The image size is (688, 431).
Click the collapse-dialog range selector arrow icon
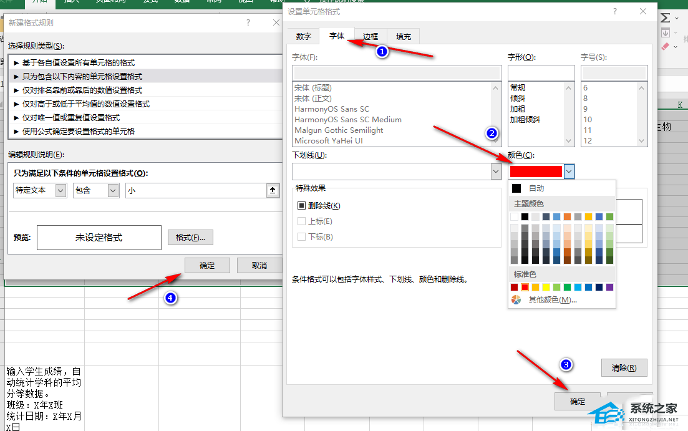click(273, 191)
